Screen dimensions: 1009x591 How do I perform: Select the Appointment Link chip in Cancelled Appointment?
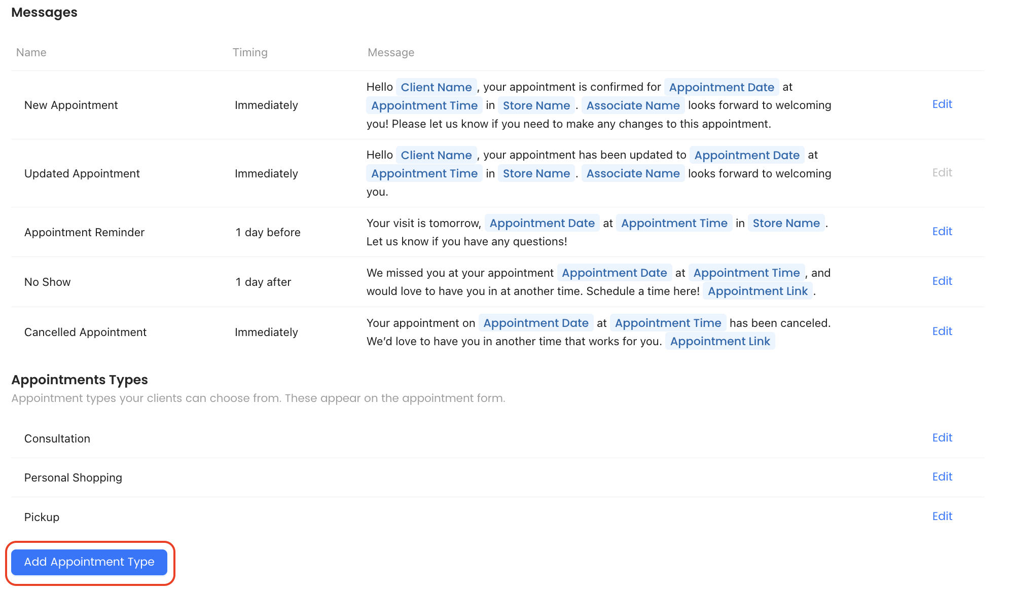(x=720, y=341)
